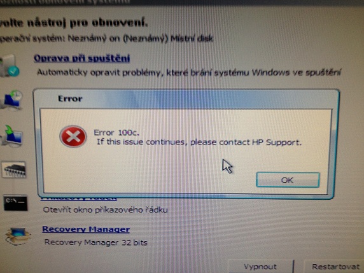364x273 pixels.
Task: Click the system restore clock monitor icon
Action: [12, 99]
